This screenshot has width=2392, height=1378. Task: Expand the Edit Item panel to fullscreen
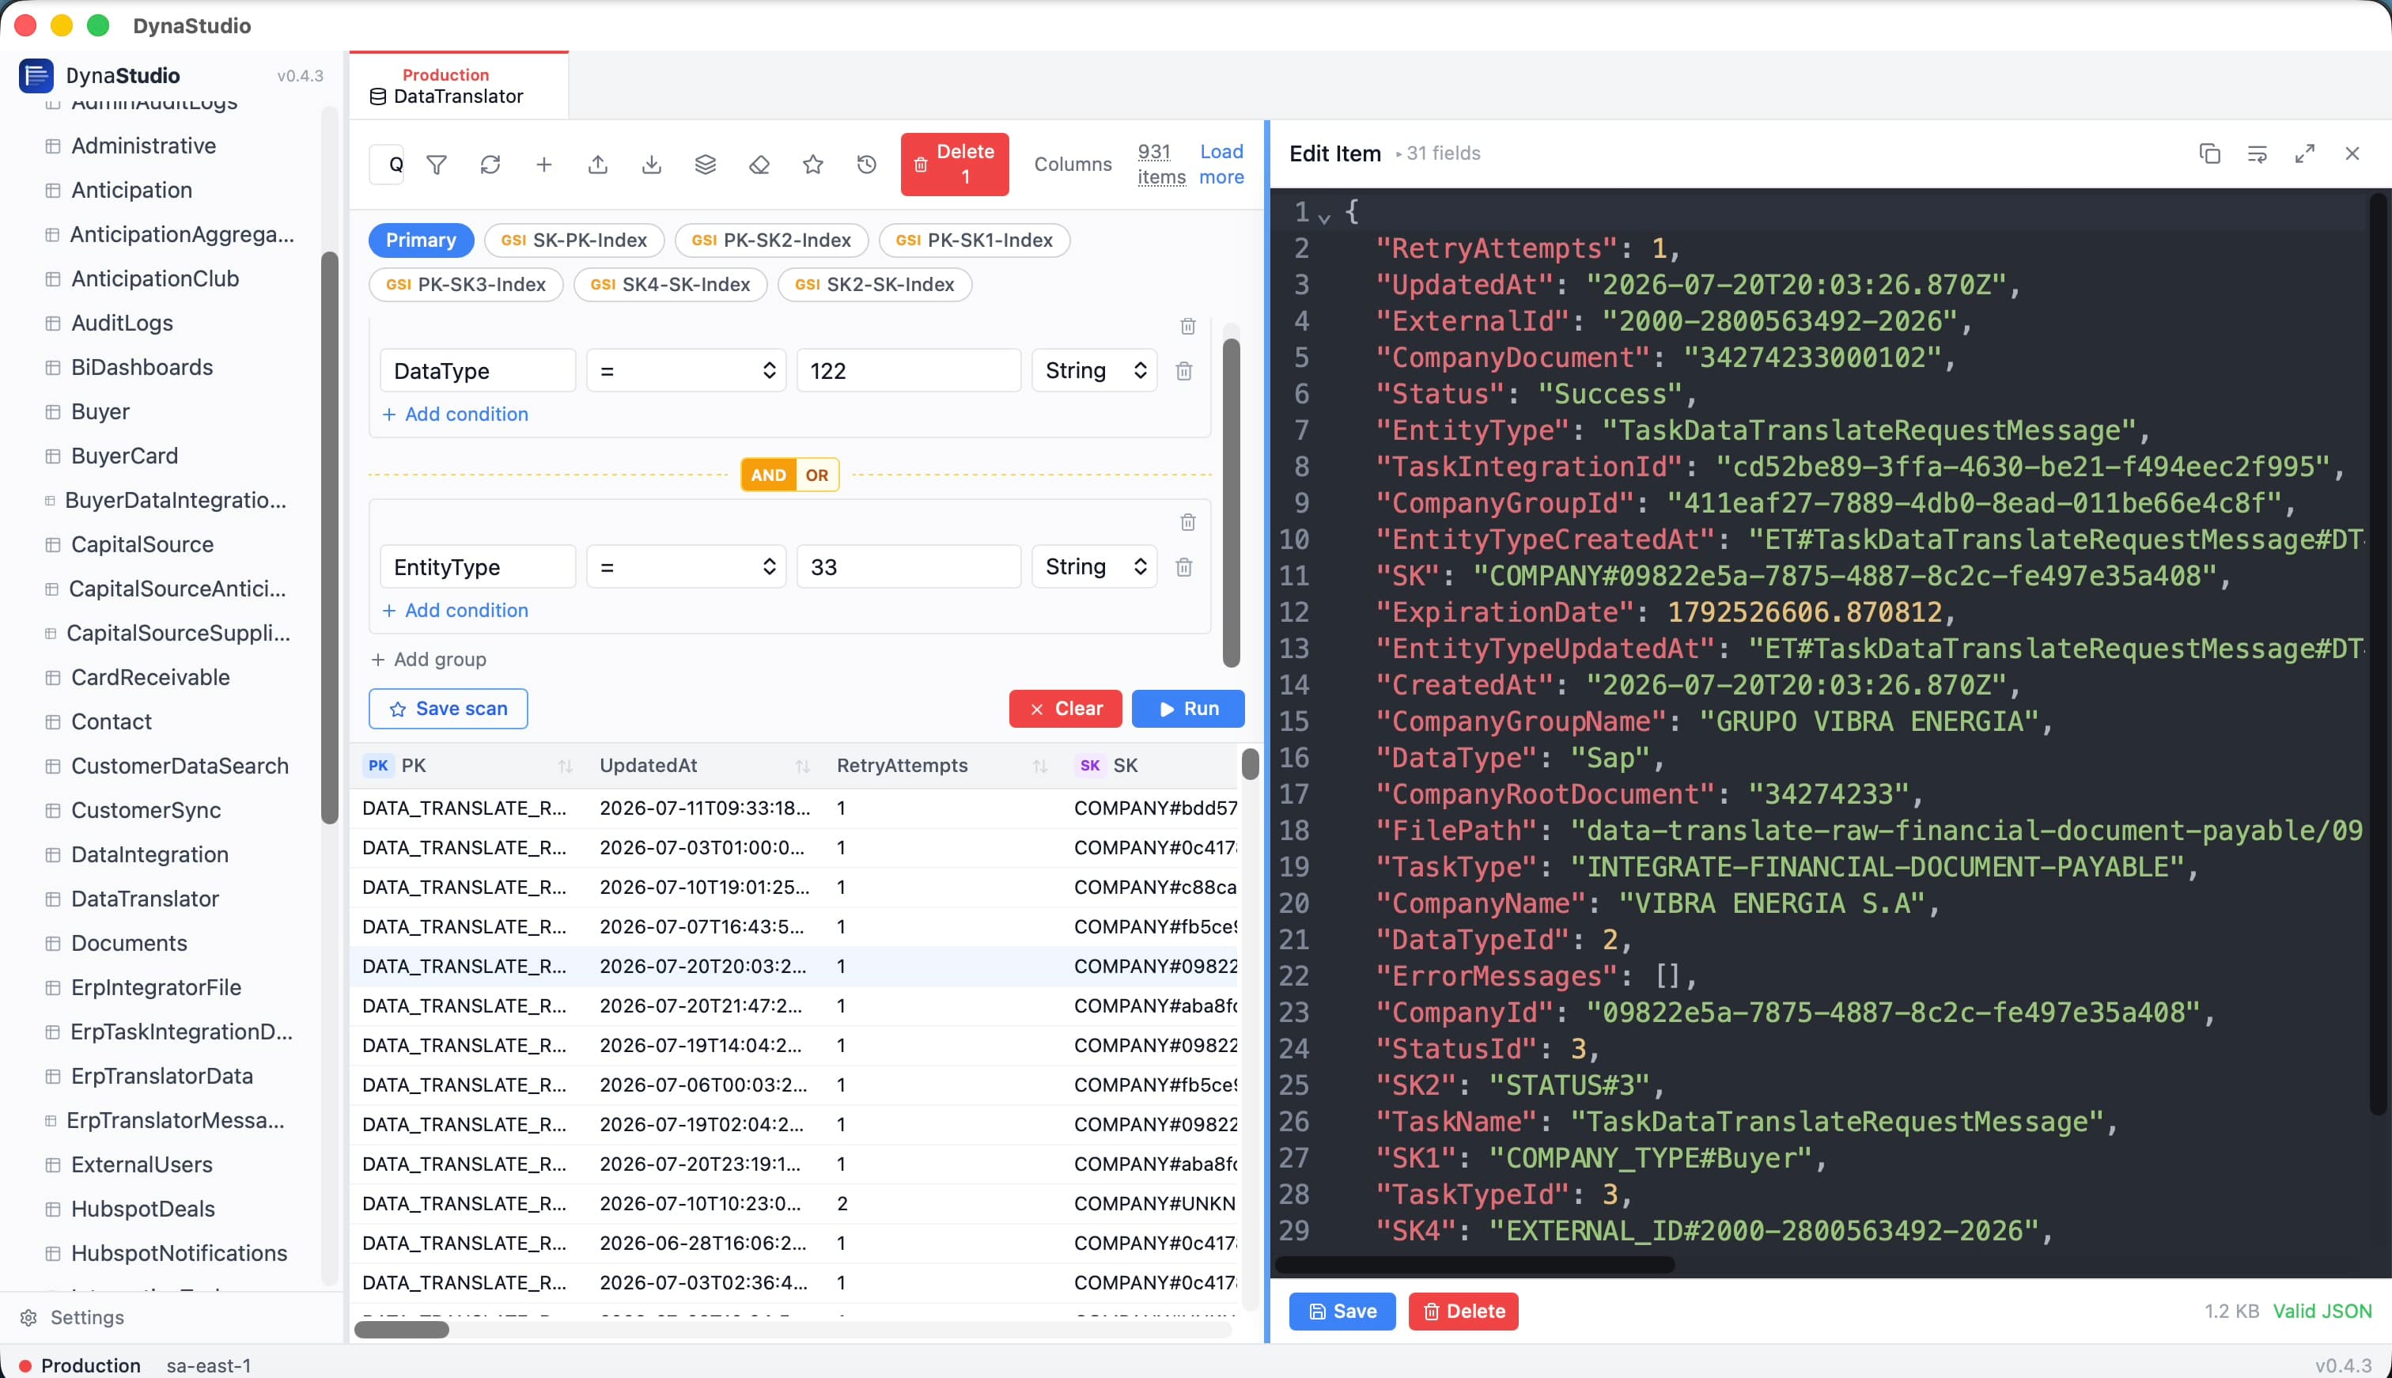[2305, 153]
